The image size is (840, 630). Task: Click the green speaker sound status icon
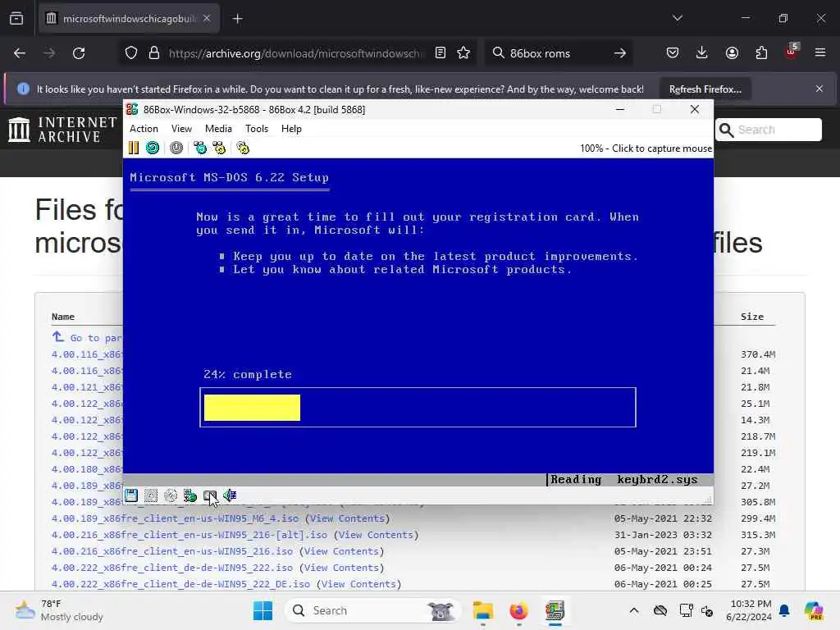pos(230,495)
